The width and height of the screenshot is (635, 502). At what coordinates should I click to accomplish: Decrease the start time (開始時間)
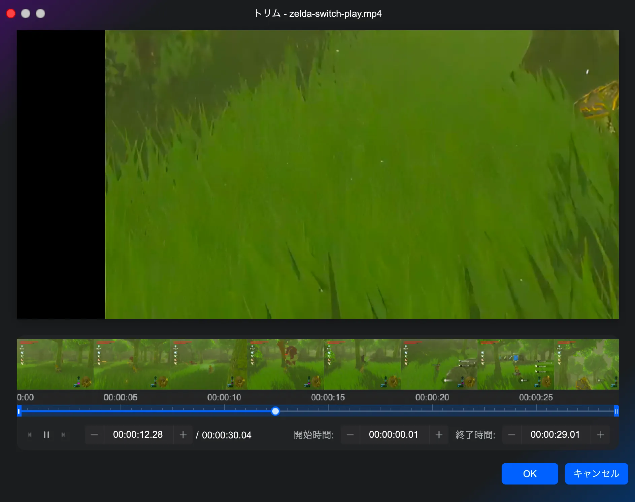[350, 435]
